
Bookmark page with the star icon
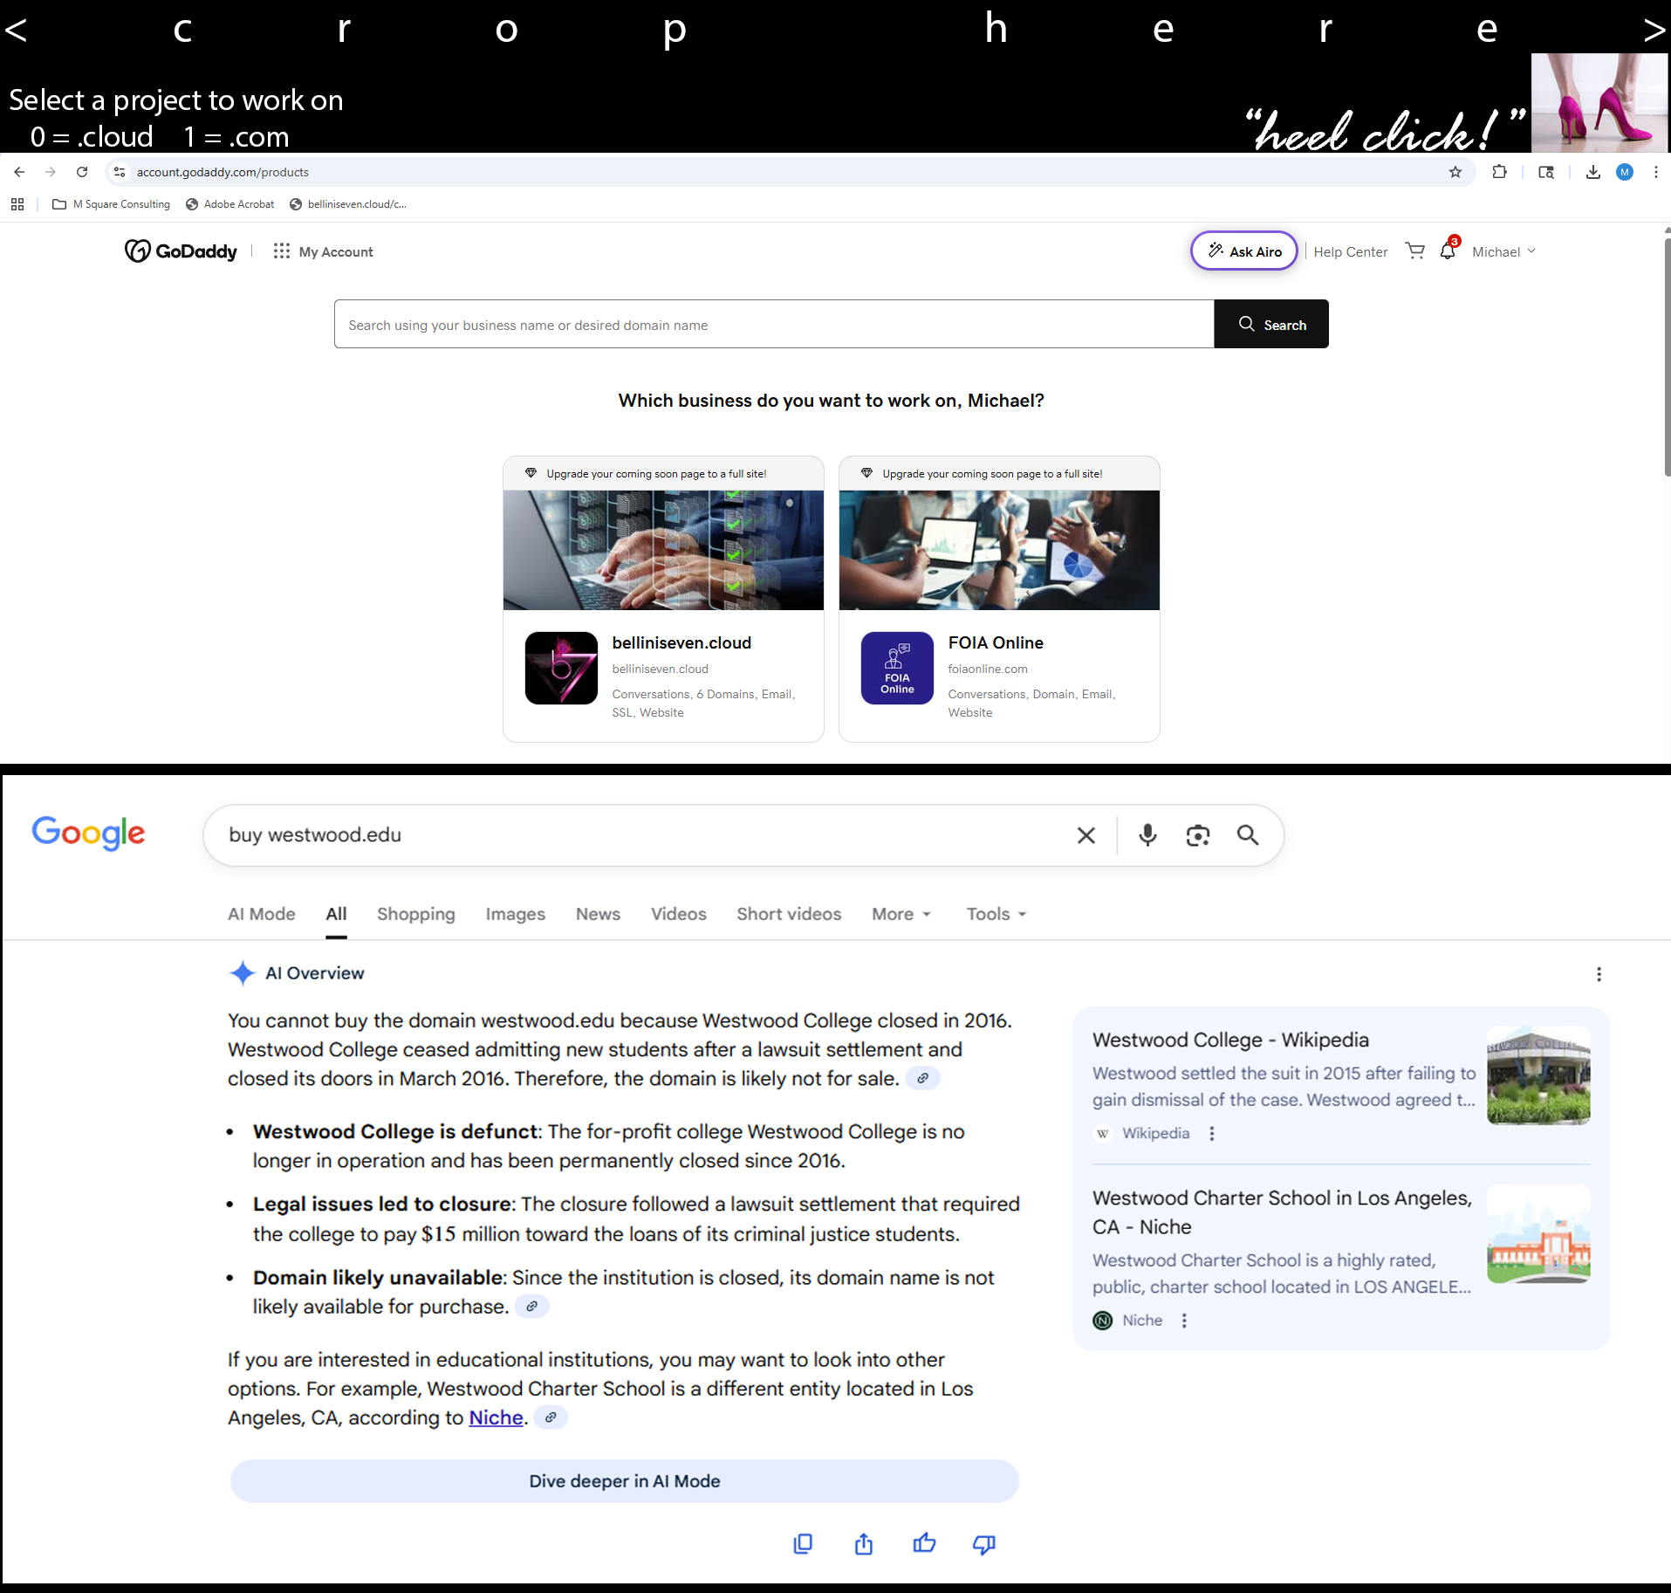pos(1455,172)
